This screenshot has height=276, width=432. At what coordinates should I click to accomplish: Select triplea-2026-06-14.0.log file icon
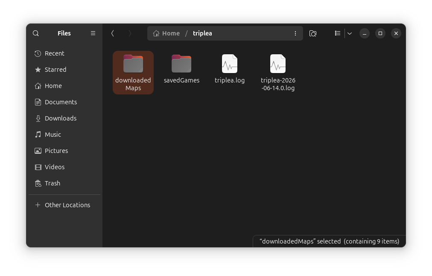(278, 64)
